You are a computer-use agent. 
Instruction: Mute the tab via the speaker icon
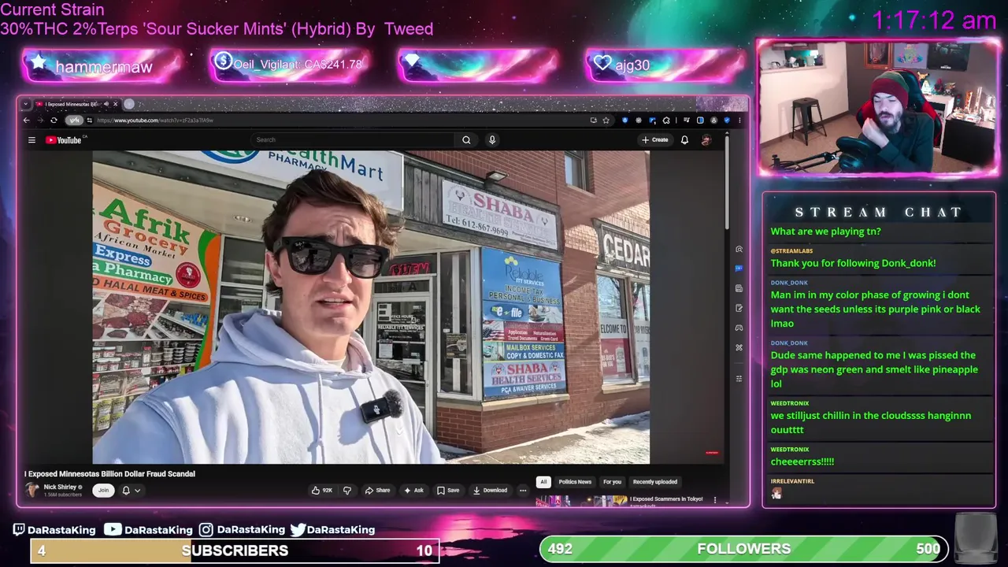coord(106,104)
